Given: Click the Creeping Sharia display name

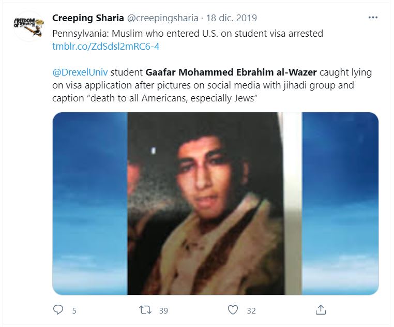Looking at the screenshot, I should (88, 18).
